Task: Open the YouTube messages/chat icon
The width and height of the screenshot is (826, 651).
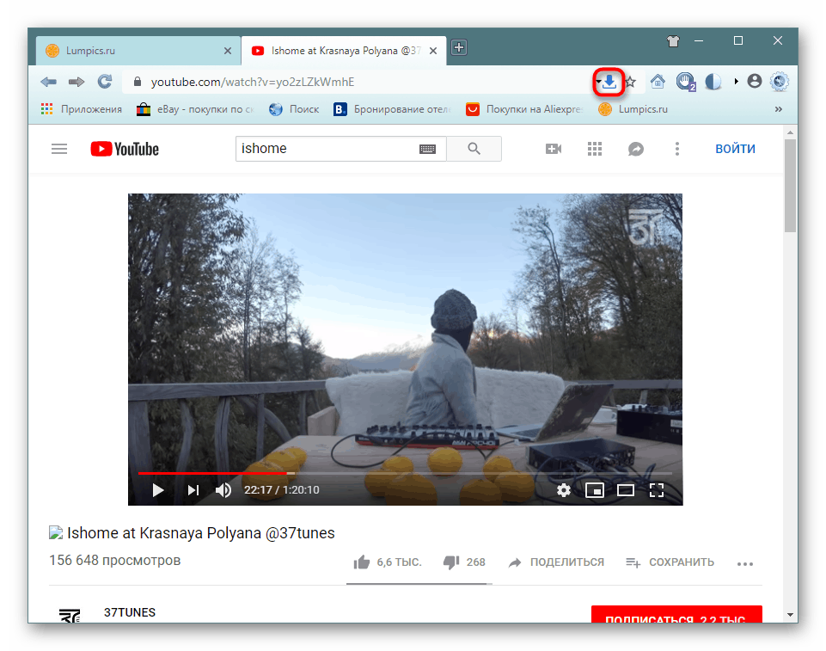Action: (635, 149)
